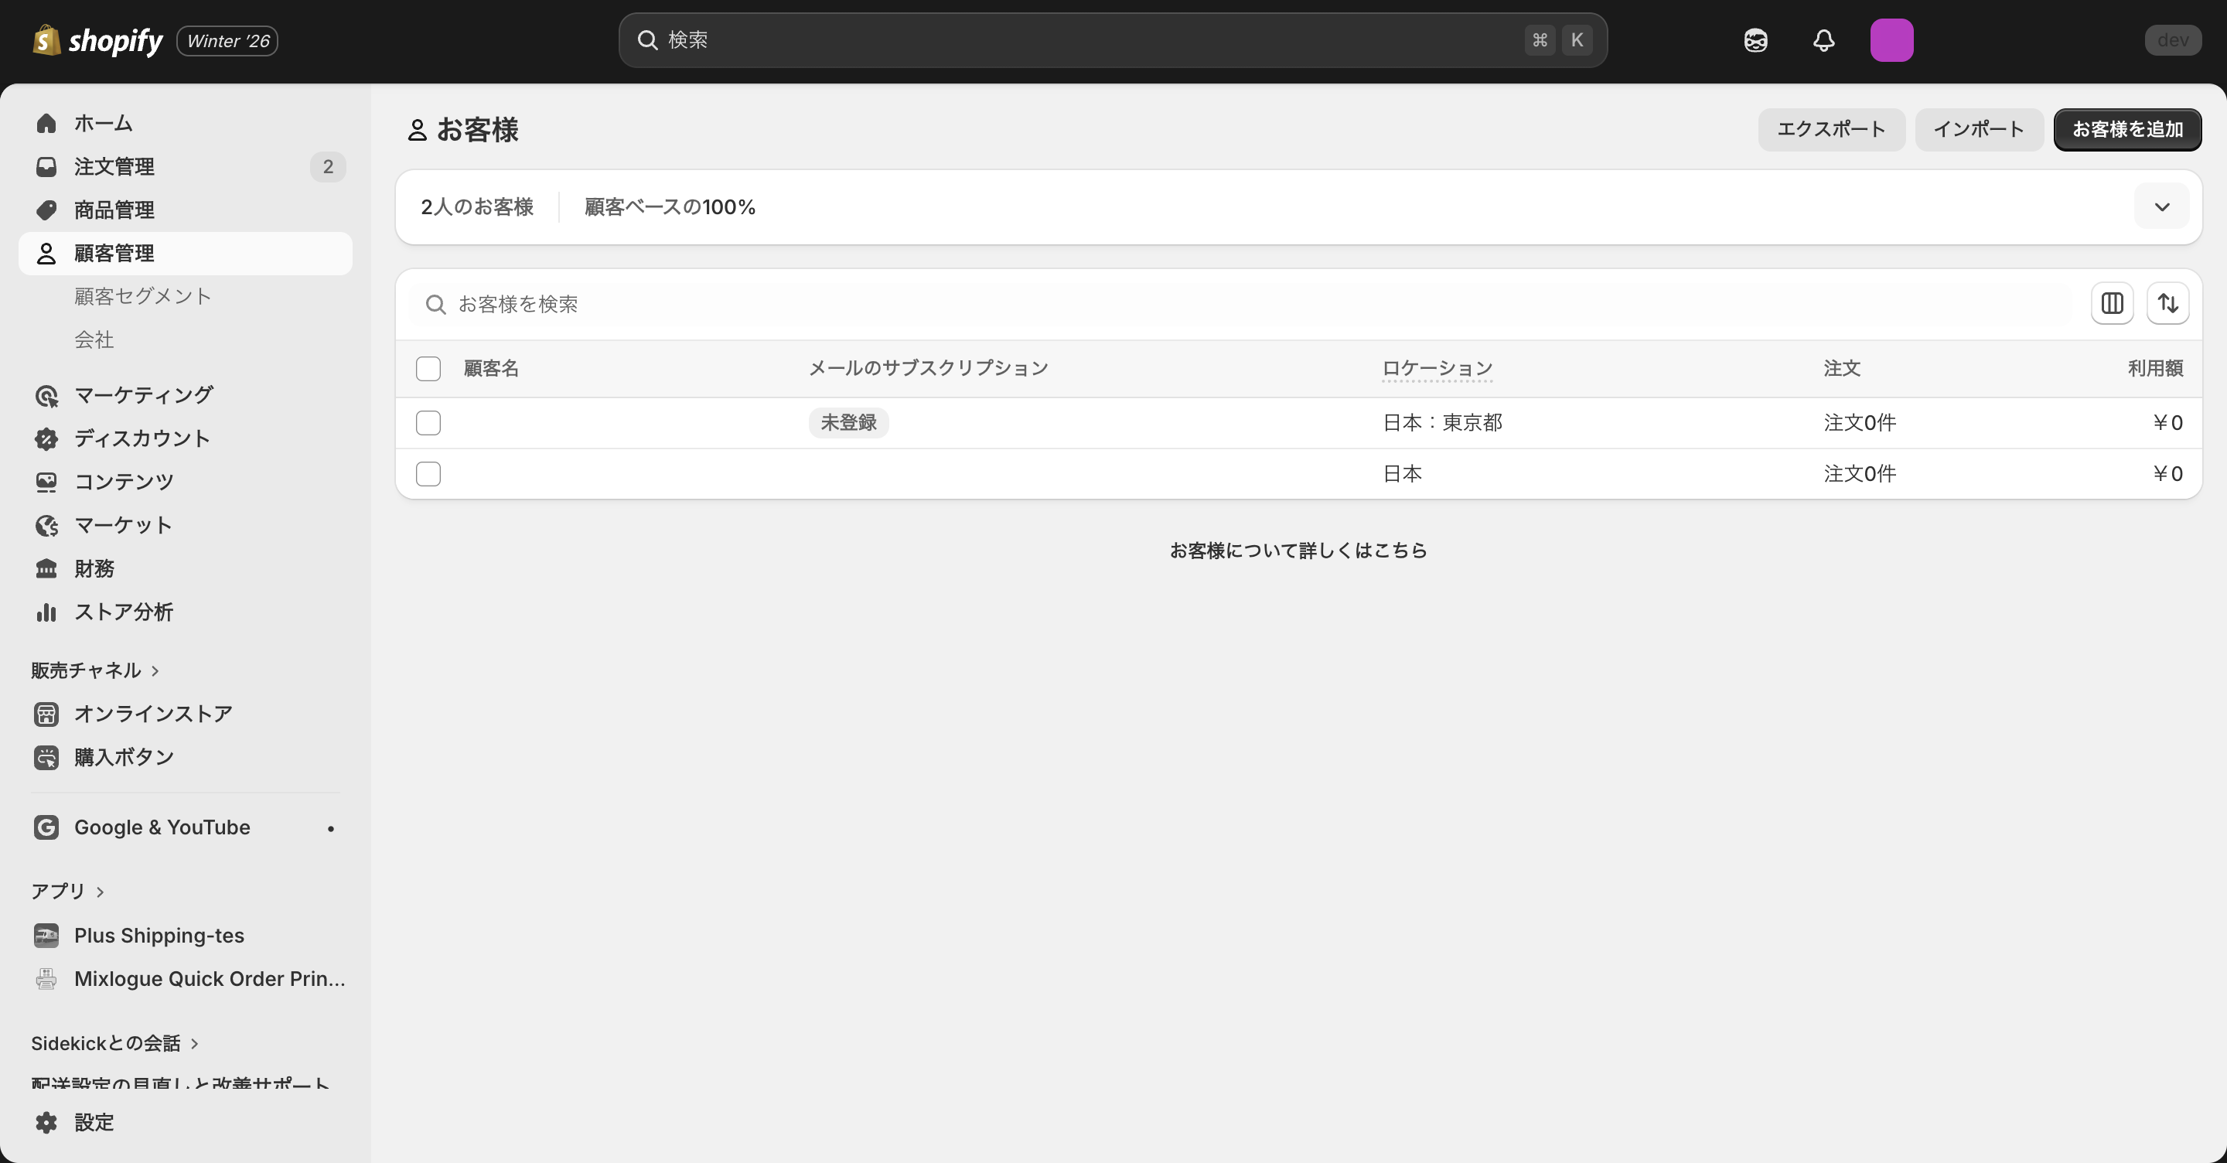2227x1163 pixels.
Task: Click the purple profile avatar swatch
Action: [1891, 39]
